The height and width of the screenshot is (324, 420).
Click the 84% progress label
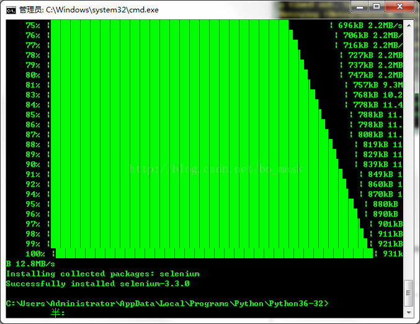click(33, 104)
